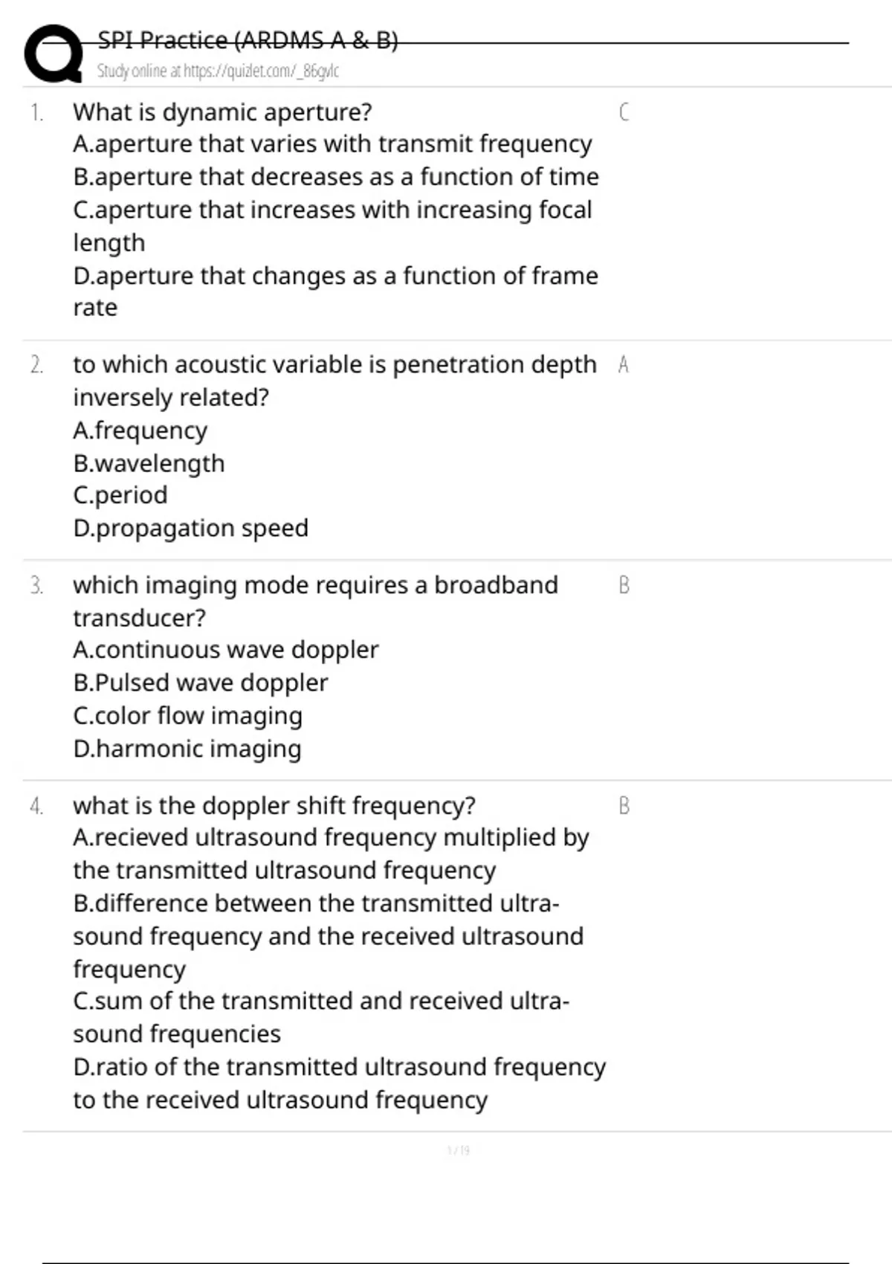
Task: Click the answer letter B beside question 3
Action: click(x=624, y=585)
